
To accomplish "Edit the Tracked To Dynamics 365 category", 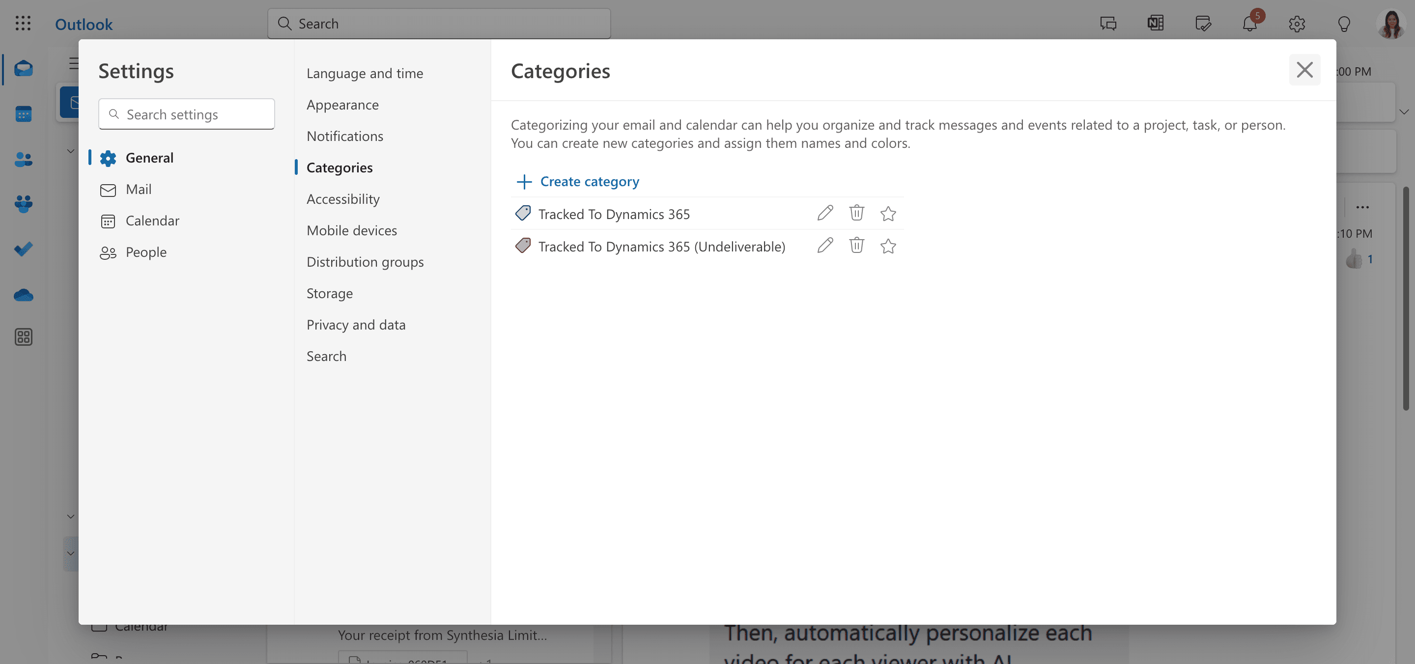I will coord(825,213).
